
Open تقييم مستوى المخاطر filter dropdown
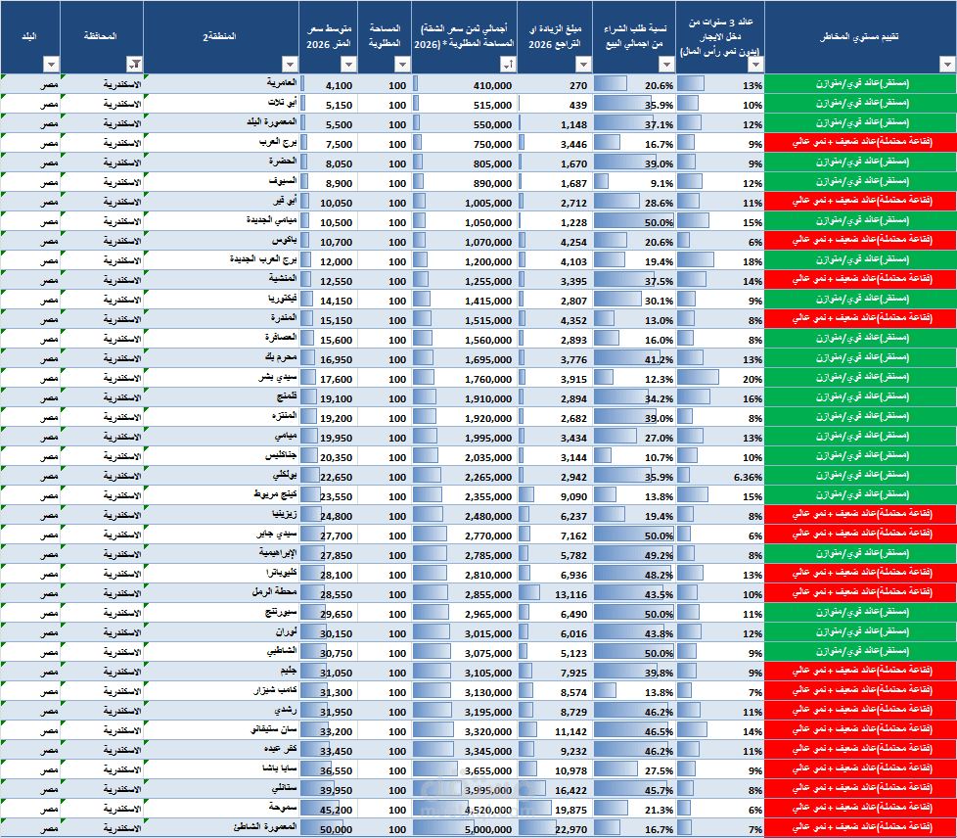[947, 65]
